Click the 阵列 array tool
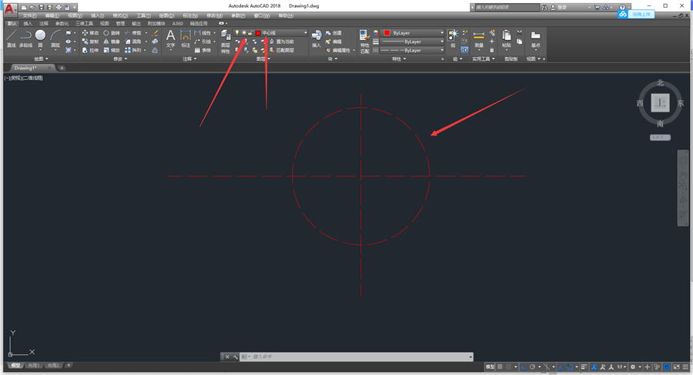Viewport: 693px width, 375px height. click(x=133, y=50)
